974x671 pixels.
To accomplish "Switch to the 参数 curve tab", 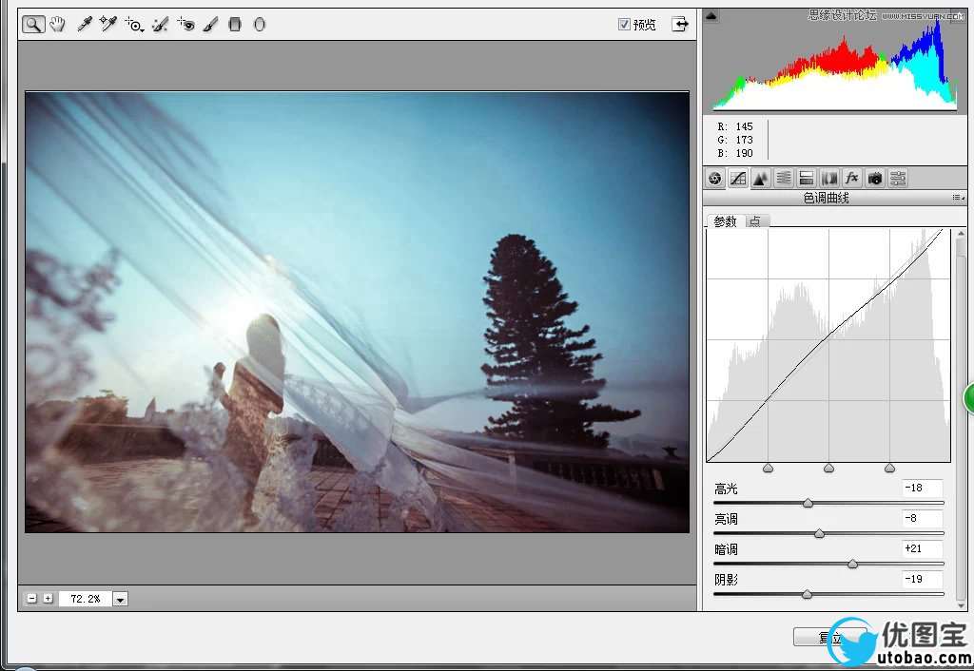I will (725, 221).
